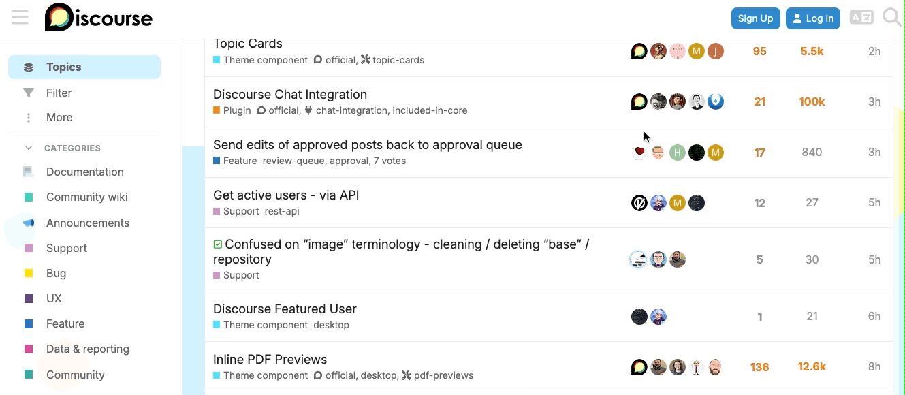Click the Topics layers icon in sidebar
Screen dimensions: 905x395
point(29,67)
